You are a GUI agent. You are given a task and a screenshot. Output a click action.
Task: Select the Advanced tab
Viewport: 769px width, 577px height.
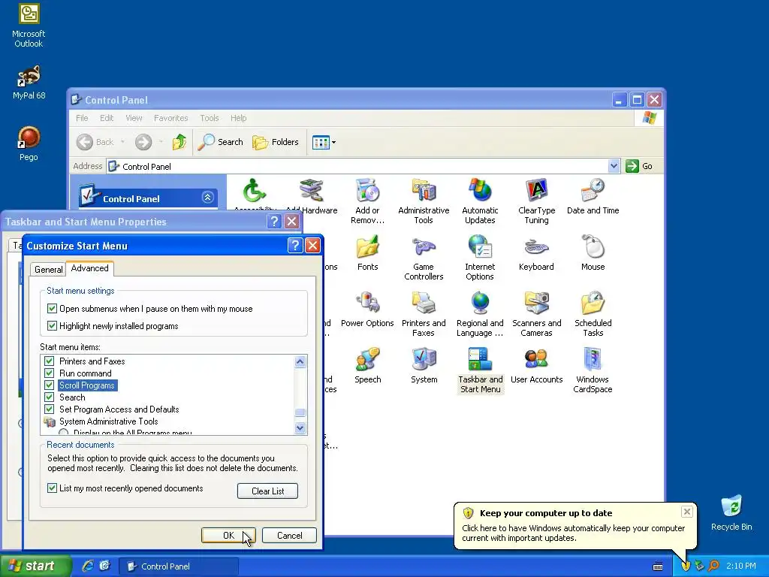[x=90, y=268]
